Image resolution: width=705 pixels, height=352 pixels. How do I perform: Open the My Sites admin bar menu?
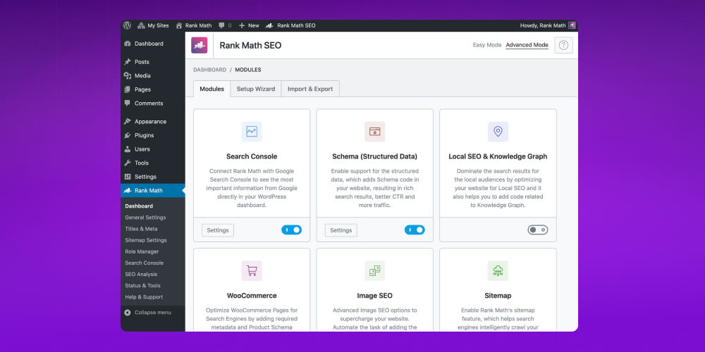[153, 25]
